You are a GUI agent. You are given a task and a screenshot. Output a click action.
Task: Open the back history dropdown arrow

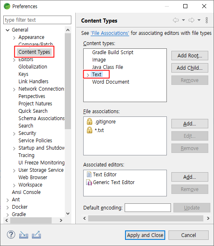click(x=183, y=20)
